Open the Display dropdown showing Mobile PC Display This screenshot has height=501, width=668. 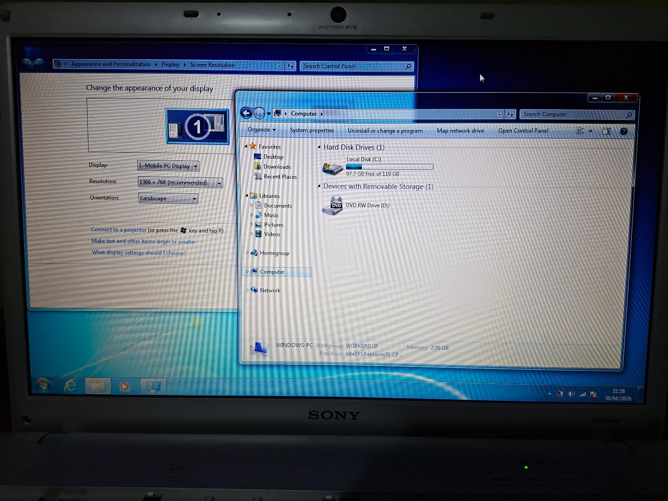(x=168, y=166)
